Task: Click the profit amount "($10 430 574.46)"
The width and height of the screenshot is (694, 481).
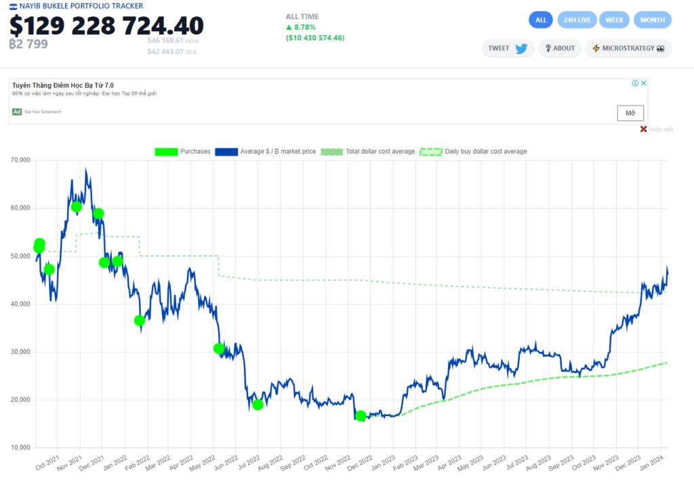Action: [315, 38]
